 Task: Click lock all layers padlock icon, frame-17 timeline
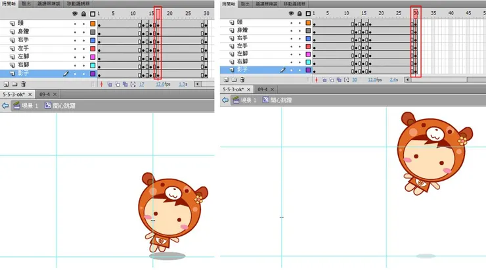(83, 14)
